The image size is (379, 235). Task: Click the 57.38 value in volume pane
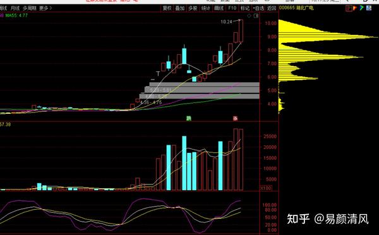click(5, 124)
